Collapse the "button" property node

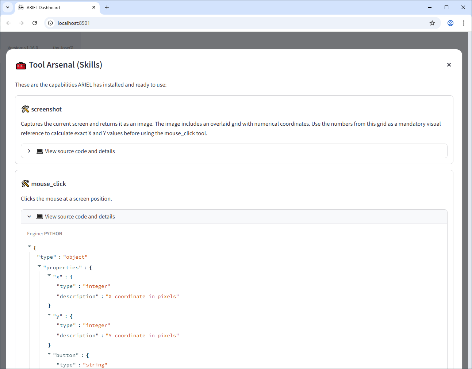tap(49, 354)
